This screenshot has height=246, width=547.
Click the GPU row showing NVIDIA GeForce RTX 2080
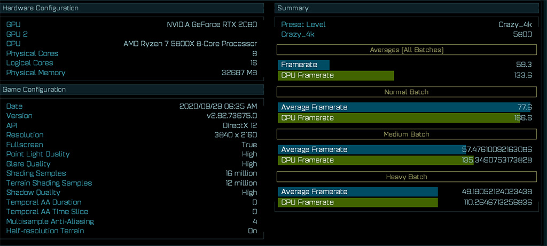(x=132, y=25)
